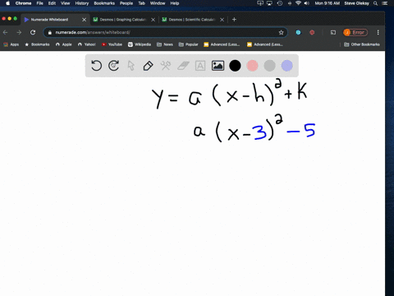Viewport: 394px width, 296px height.
Task: Expand the News bookmarks folder
Action: 165,44
